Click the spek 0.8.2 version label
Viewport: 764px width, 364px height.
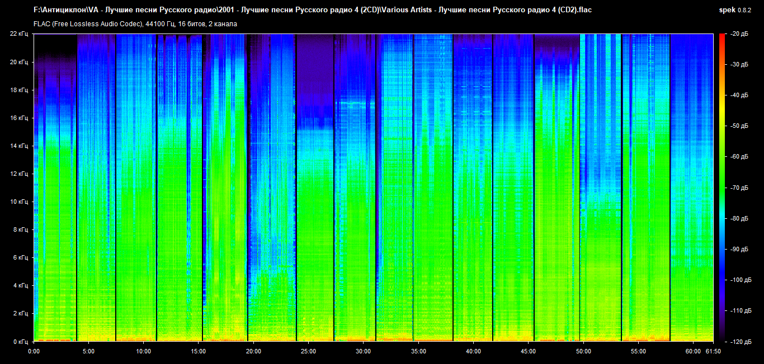point(735,10)
